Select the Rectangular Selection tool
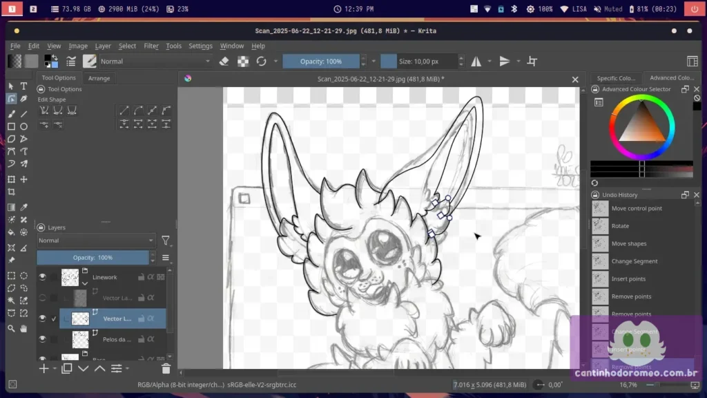The width and height of the screenshot is (707, 398). [11, 275]
